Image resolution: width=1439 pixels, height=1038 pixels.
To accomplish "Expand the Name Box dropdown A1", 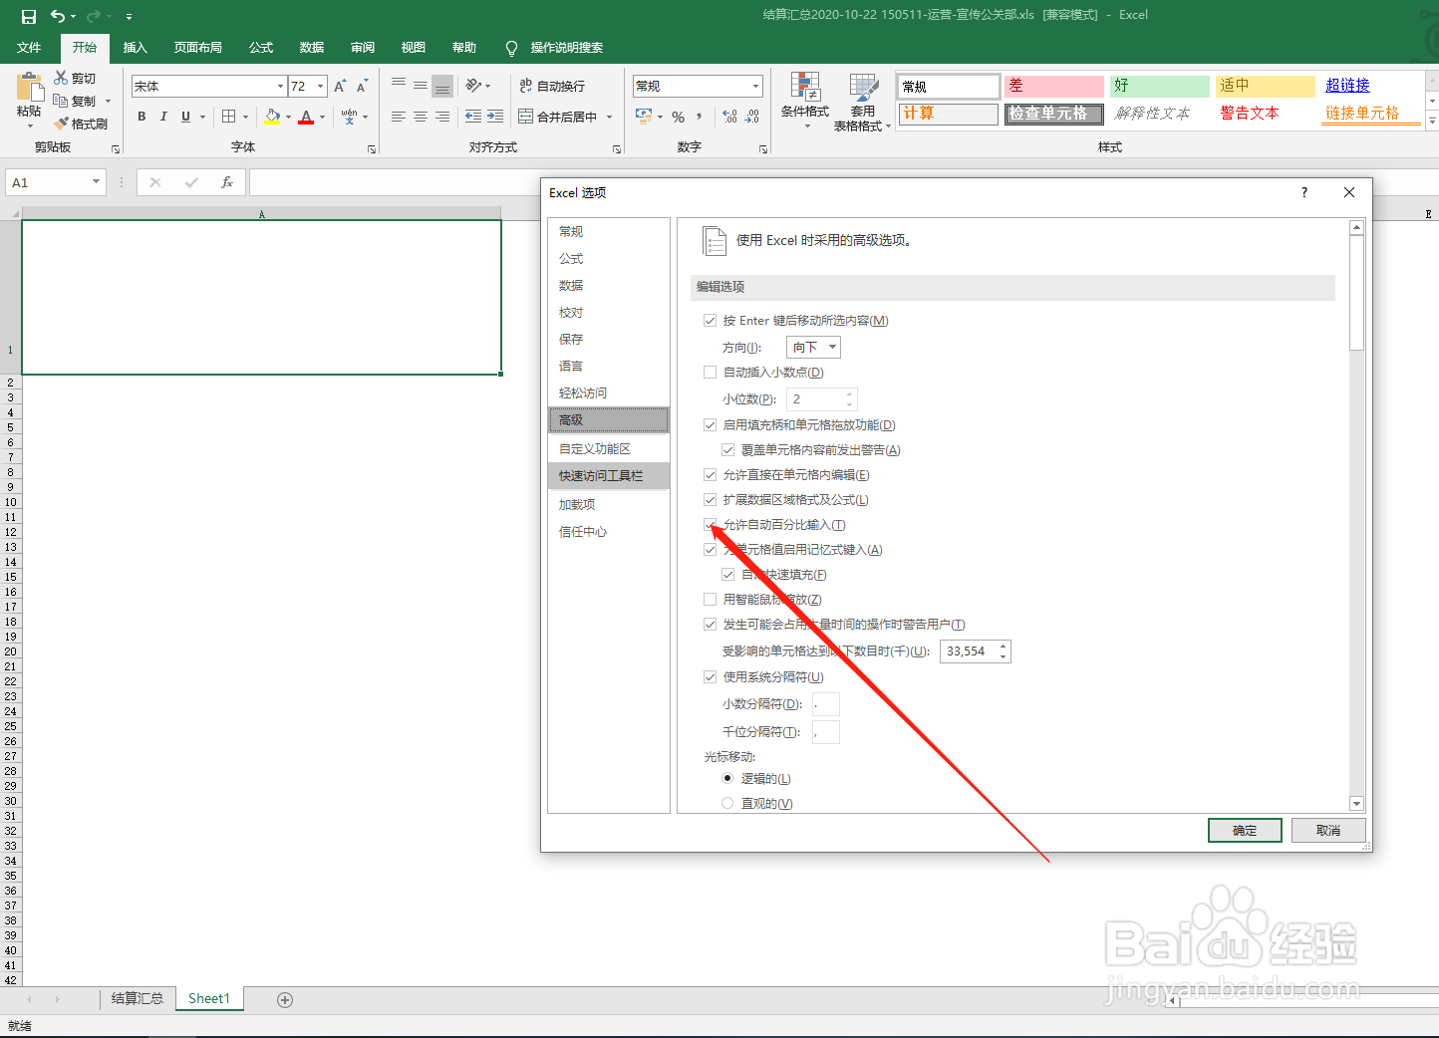I will 97,182.
